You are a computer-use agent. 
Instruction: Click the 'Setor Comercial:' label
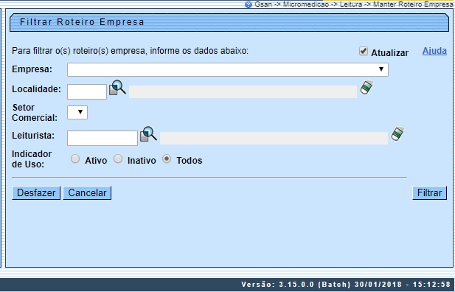click(35, 113)
